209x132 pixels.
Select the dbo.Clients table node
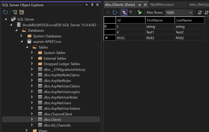click(x=53, y=120)
